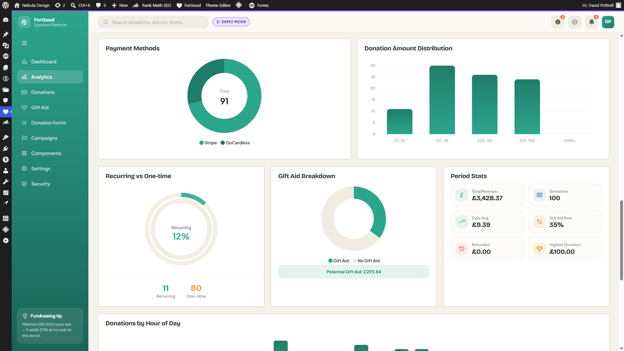The width and height of the screenshot is (624, 351).
Task: Expand the New content menu
Action: [x=120, y=5]
